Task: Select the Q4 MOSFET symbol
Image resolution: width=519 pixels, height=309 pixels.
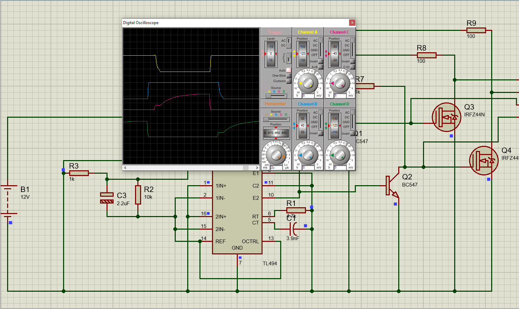Action: (x=484, y=160)
